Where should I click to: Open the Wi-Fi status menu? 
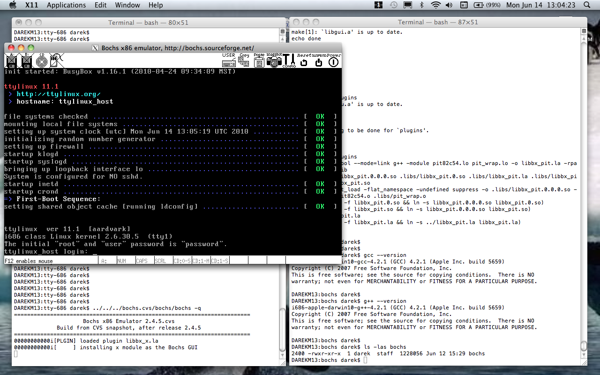[x=436, y=5]
